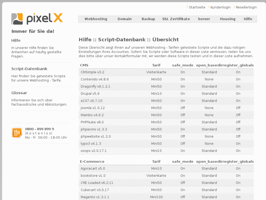The height and width of the screenshot is (200, 266).
Task: Click None open_basedir value in Joomla row
Action: pos(209,108)
